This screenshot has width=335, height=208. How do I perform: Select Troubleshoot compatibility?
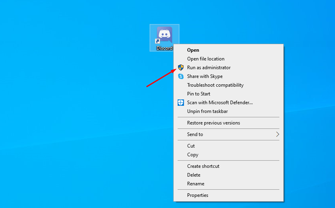(228, 85)
